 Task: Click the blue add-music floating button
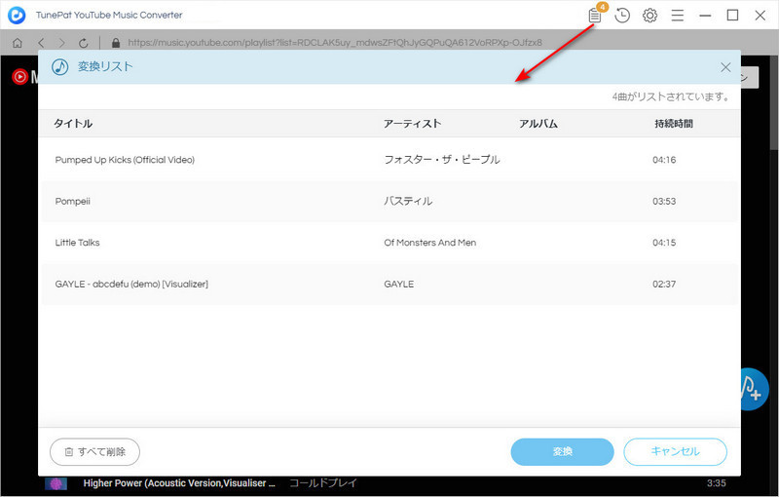click(x=754, y=390)
